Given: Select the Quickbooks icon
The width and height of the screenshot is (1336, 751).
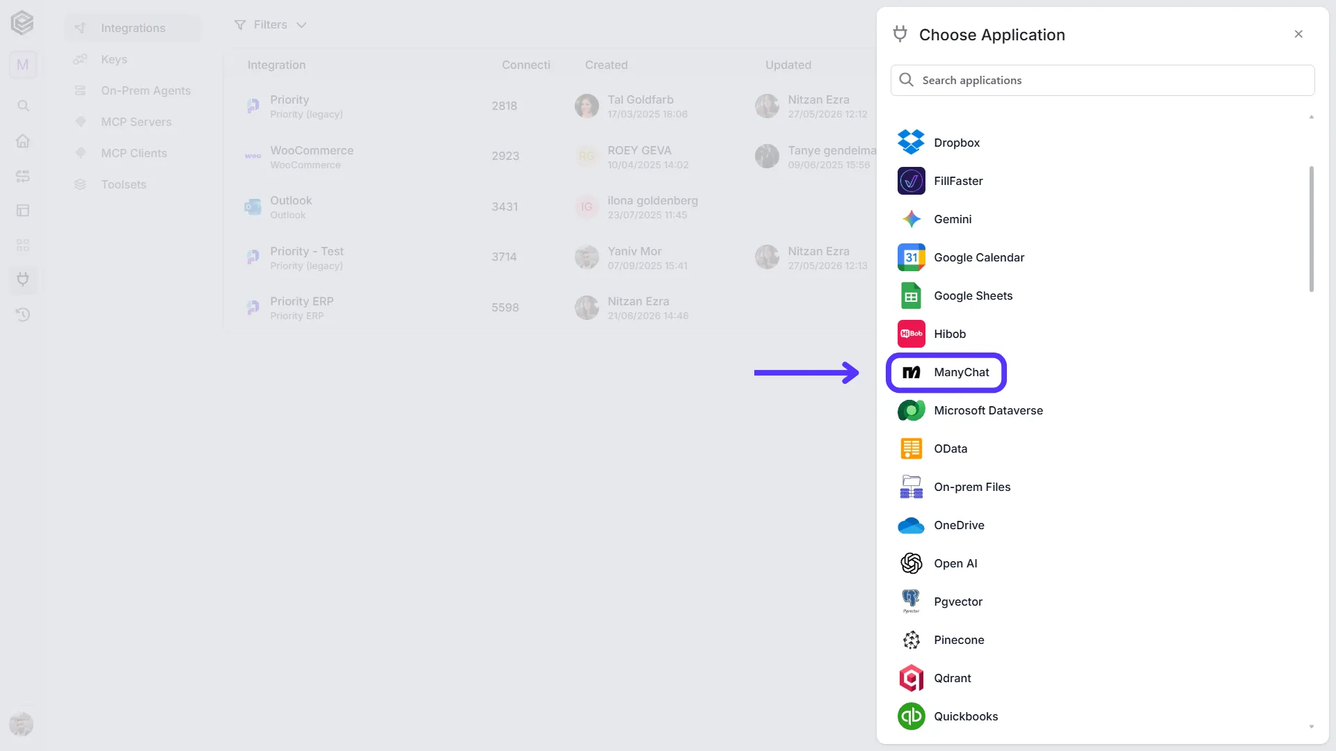Looking at the screenshot, I should (911, 716).
